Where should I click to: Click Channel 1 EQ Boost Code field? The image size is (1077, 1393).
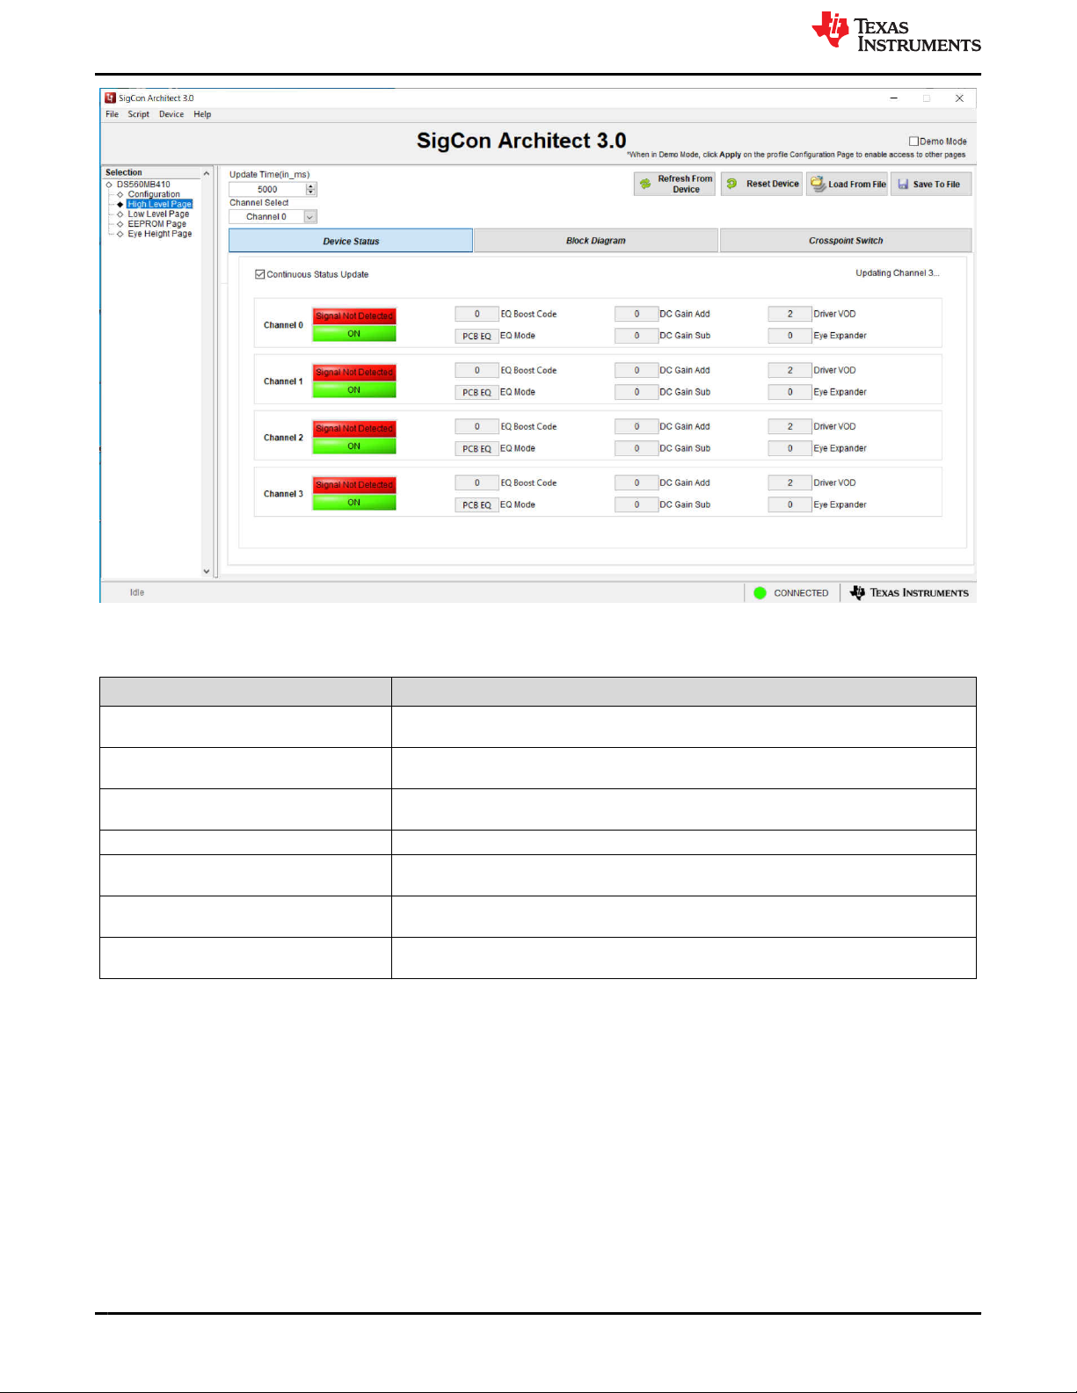pyautogui.click(x=477, y=370)
